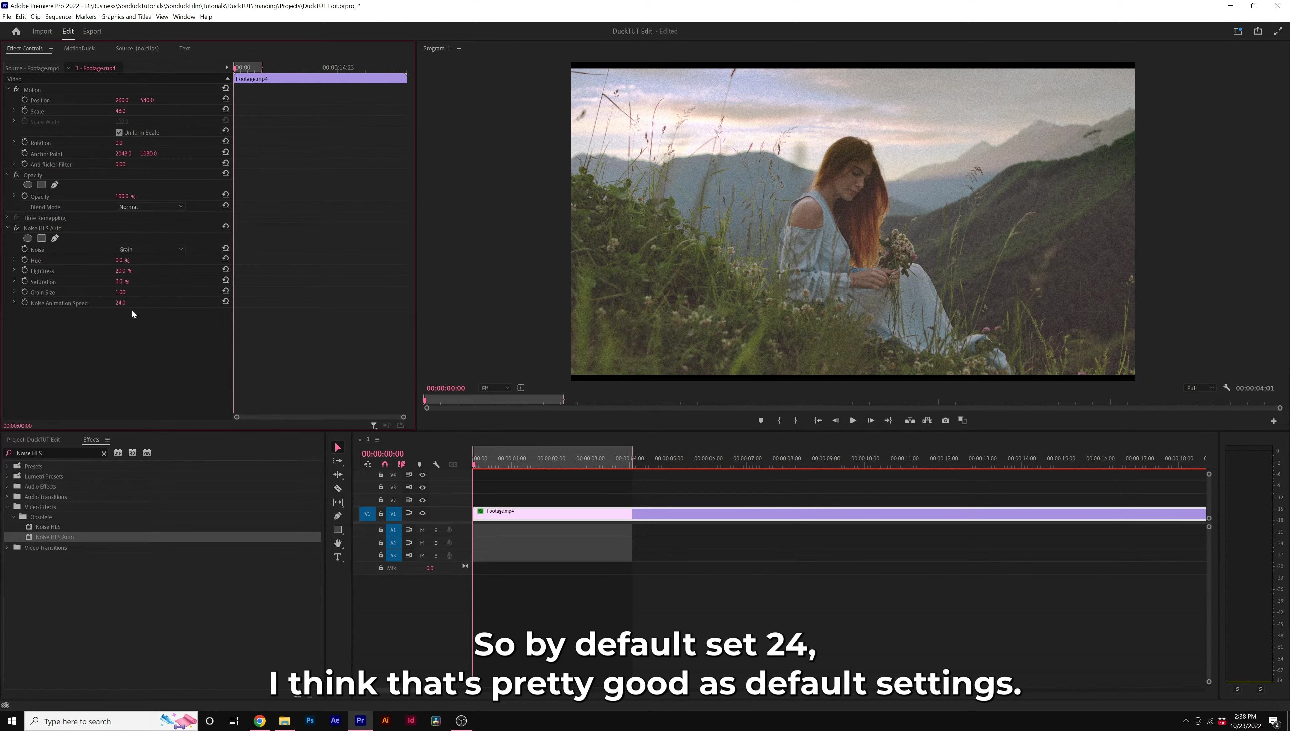
Task: Create elliptical mask under Noise HLS Auto
Action: (x=28, y=239)
